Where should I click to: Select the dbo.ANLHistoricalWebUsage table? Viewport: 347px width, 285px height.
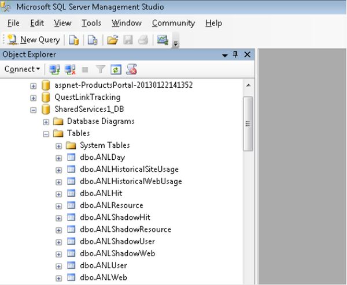click(x=131, y=181)
